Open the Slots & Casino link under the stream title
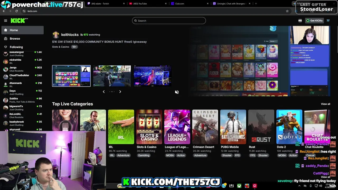Image resolution: width=338 pixels, height=190 pixels. click(60, 47)
